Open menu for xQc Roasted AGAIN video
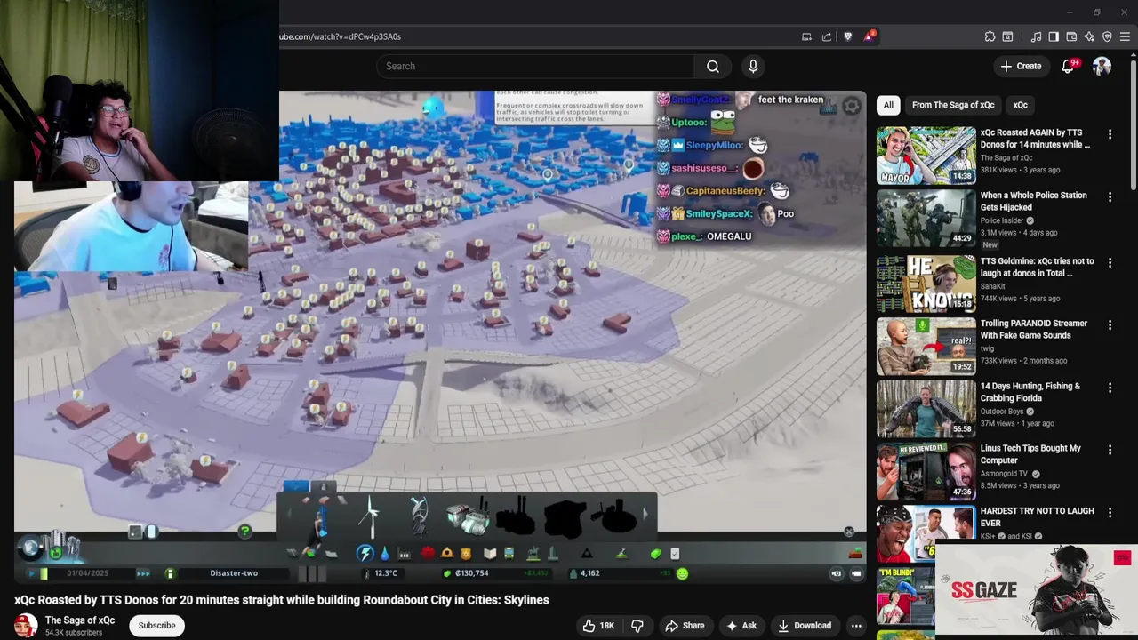Viewport: 1138px width, 640px height. click(x=1110, y=134)
